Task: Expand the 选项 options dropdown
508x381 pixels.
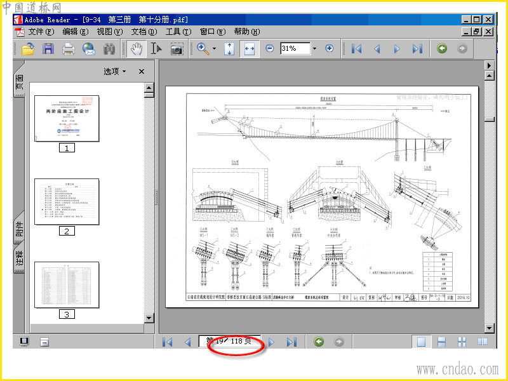Action: [115, 72]
